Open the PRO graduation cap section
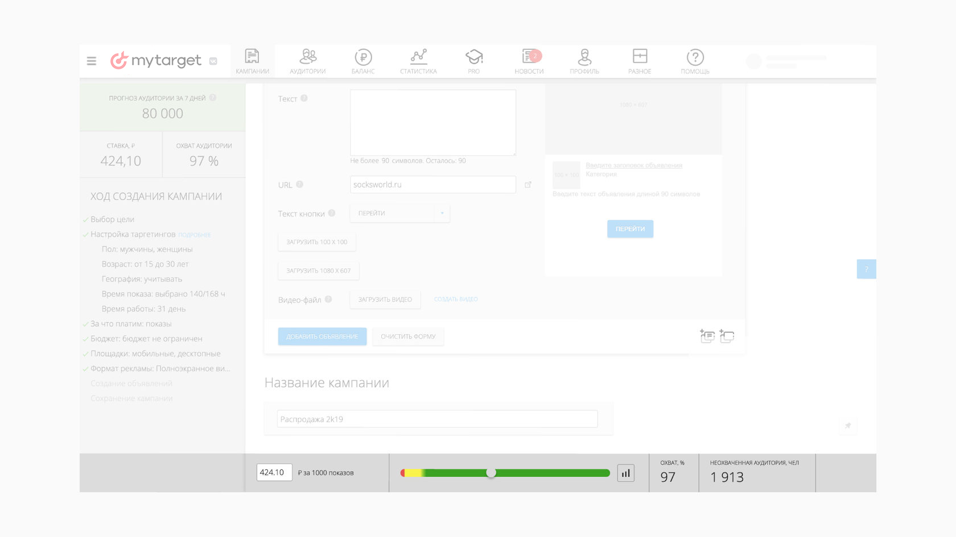Image resolution: width=956 pixels, height=537 pixels. coord(473,61)
